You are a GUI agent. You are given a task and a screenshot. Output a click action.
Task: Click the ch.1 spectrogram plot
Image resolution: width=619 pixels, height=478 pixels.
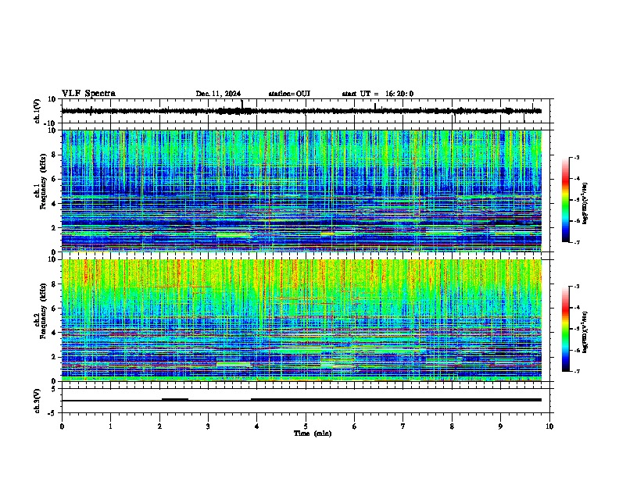click(x=302, y=191)
